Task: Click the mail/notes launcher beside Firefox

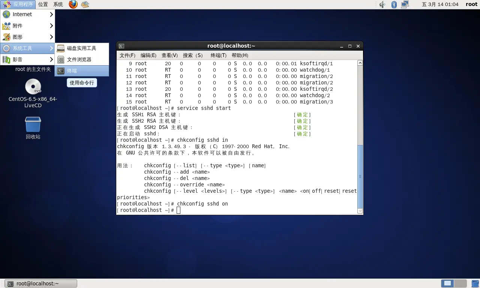Action: tap(85, 4)
